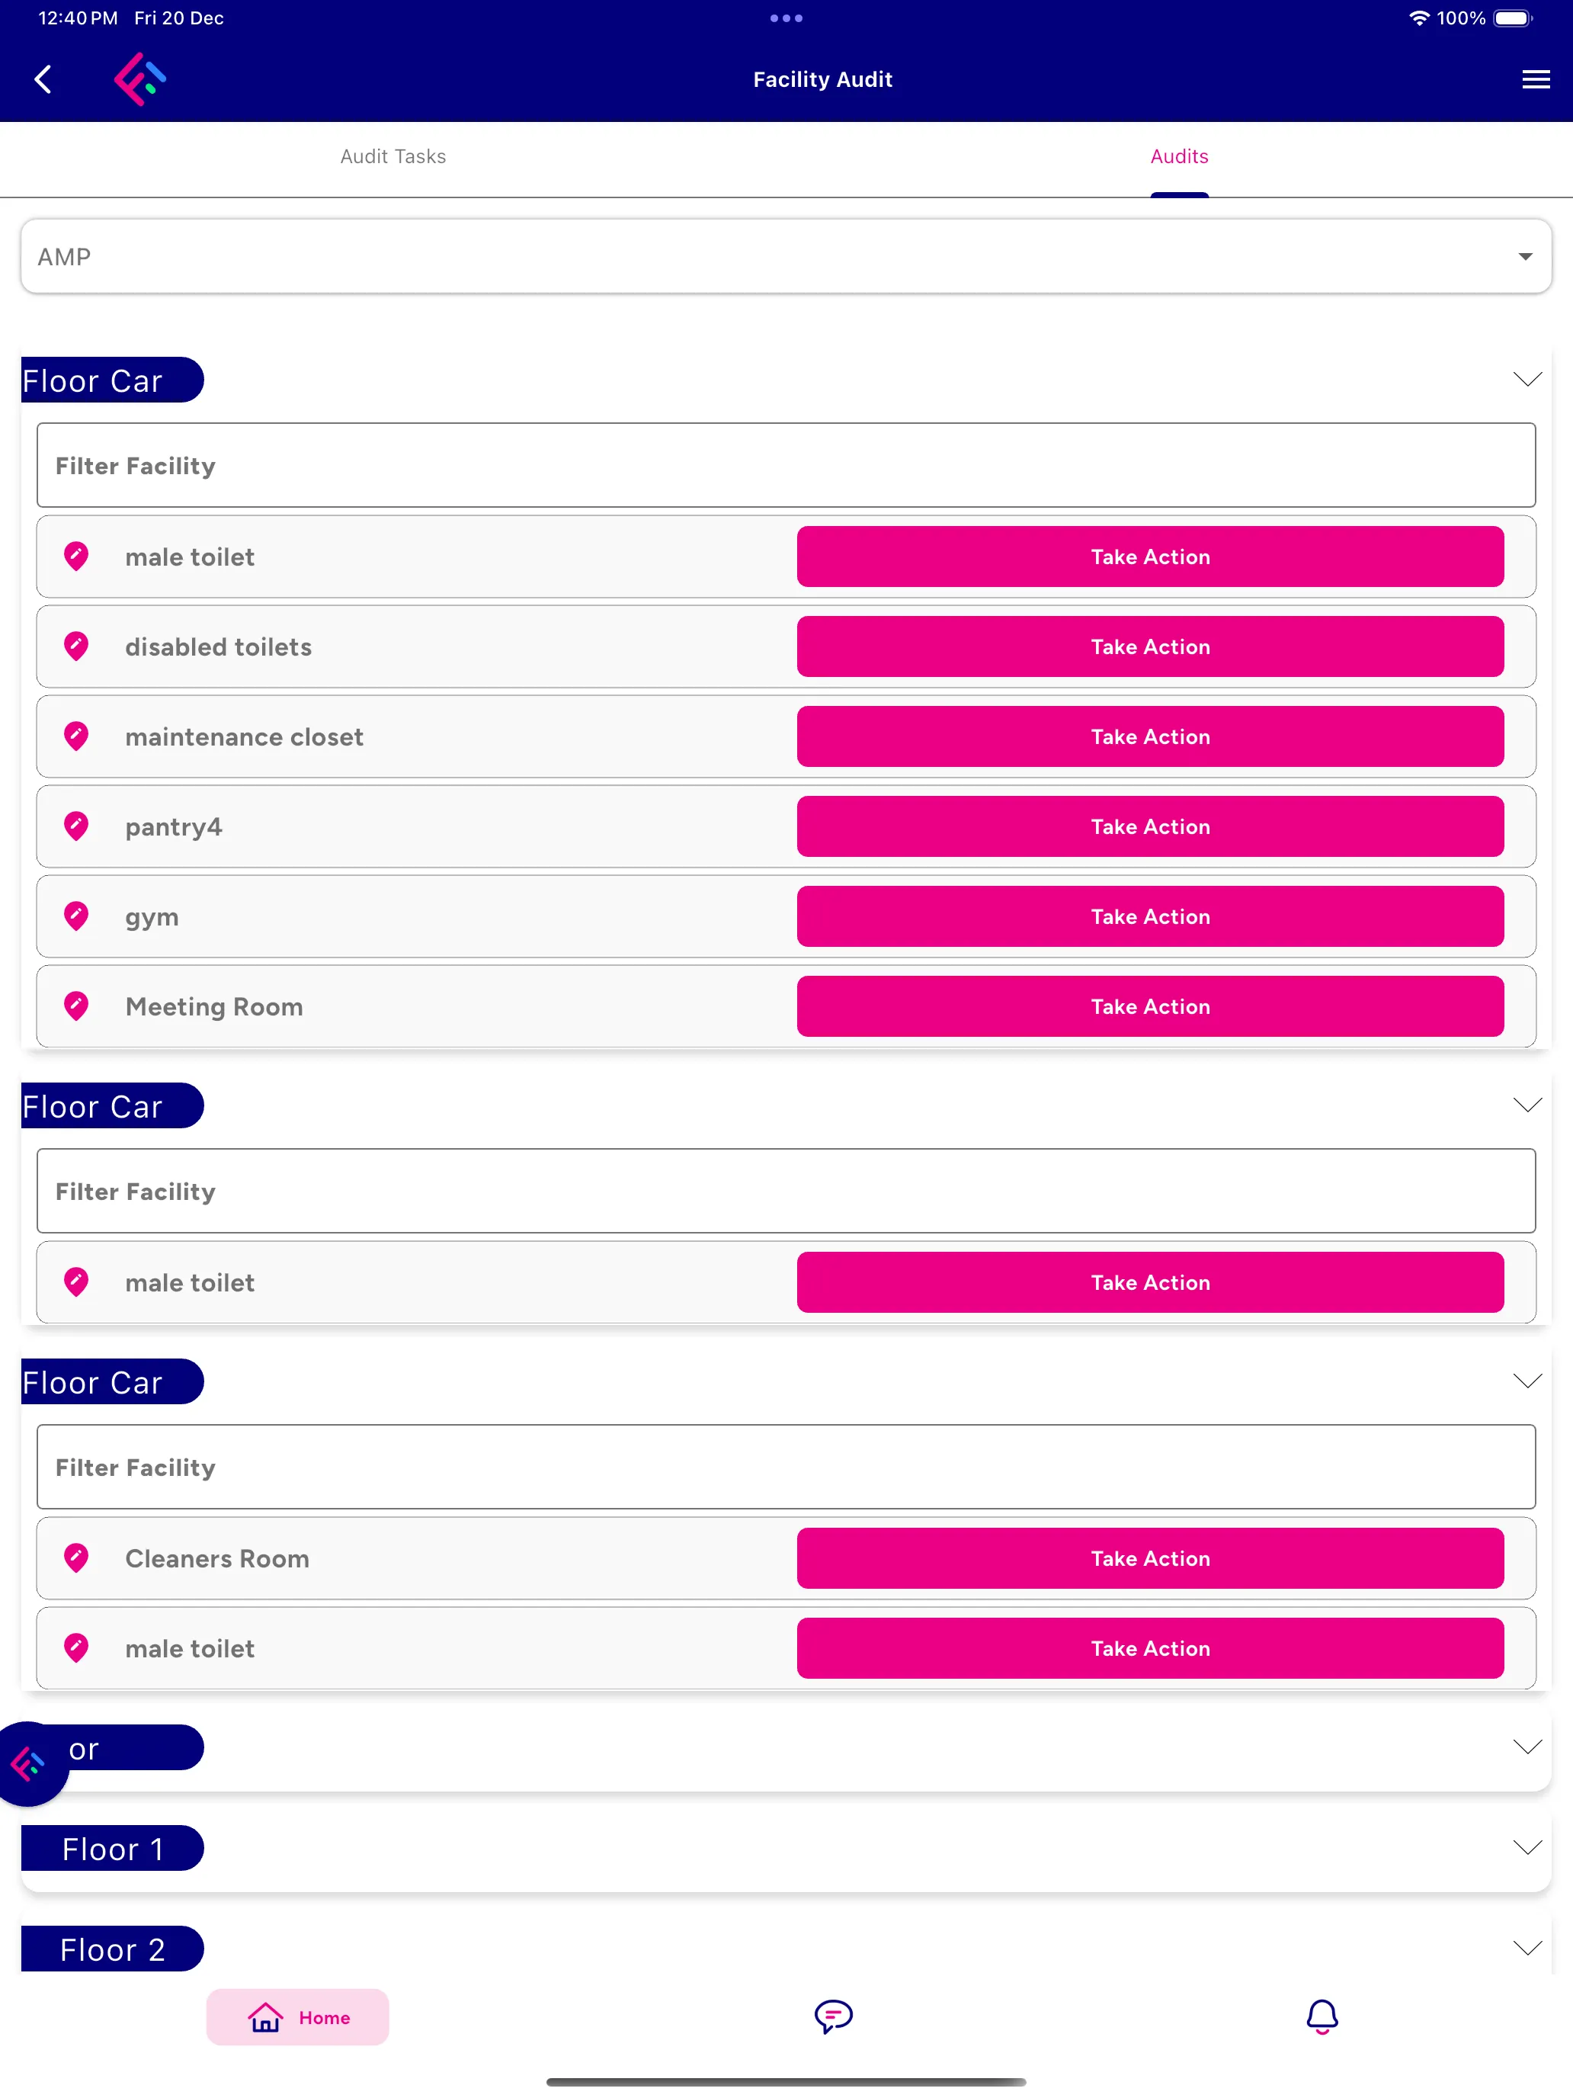Open the hamburger menu icon
Screen dimensions: 1573x2098
coord(1533,79)
